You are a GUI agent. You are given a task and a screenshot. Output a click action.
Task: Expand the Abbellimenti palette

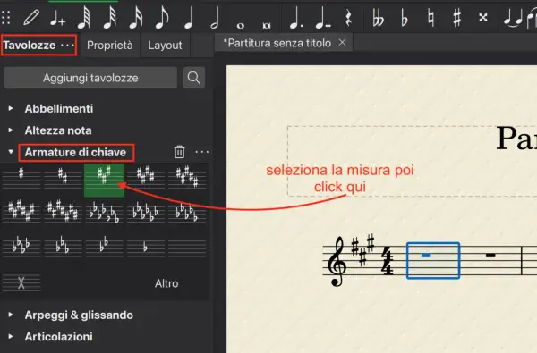(11, 108)
